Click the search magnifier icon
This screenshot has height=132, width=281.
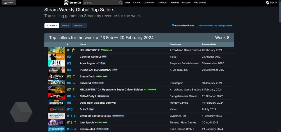(x=121, y=3)
